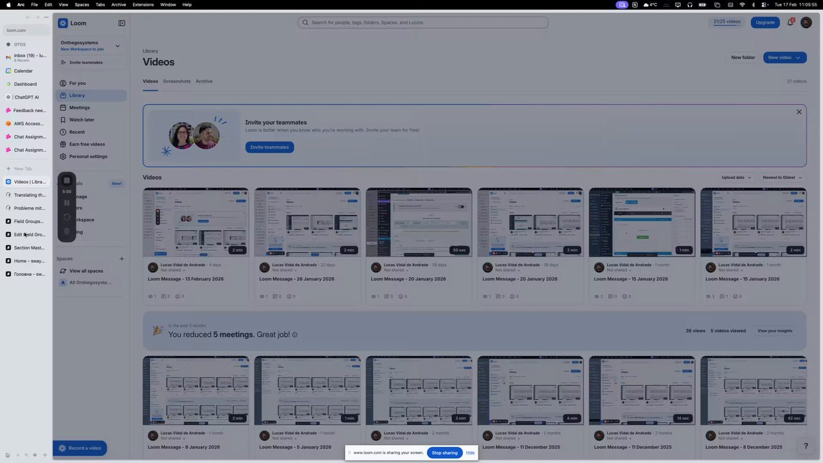The width and height of the screenshot is (823, 463).
Task: Click the Upgrade button
Action: coord(765,23)
